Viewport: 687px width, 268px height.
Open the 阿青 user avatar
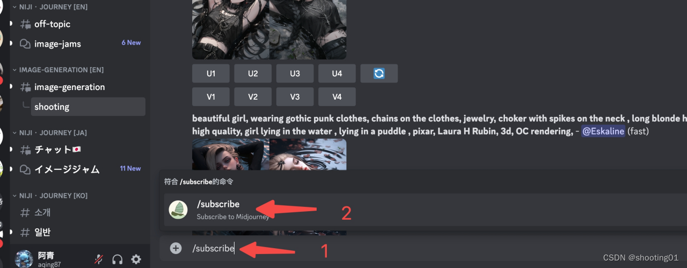(24, 259)
